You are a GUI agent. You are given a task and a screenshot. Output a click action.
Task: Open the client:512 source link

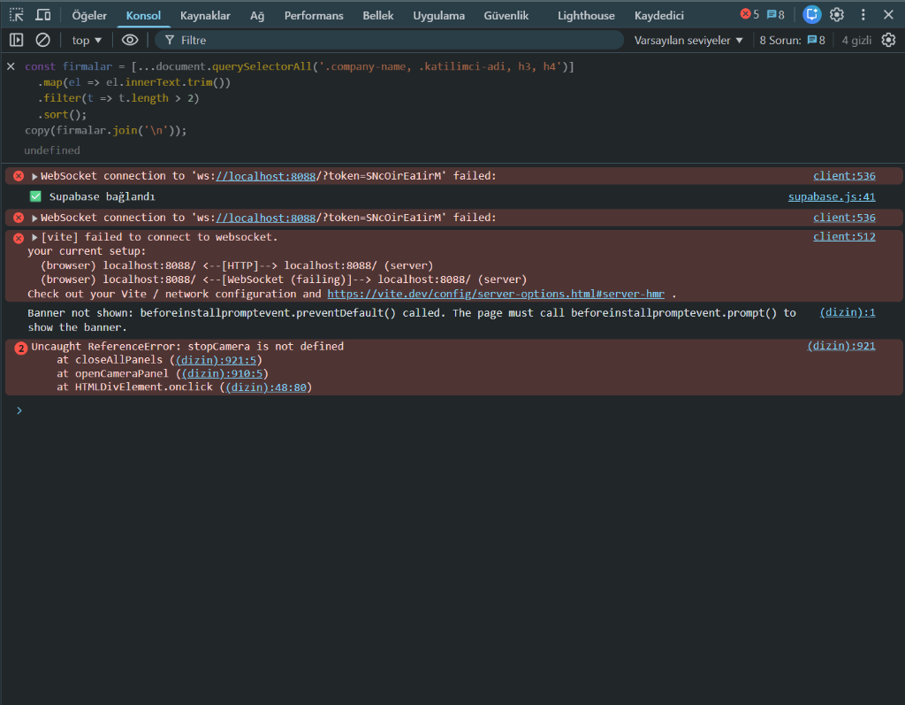(844, 236)
